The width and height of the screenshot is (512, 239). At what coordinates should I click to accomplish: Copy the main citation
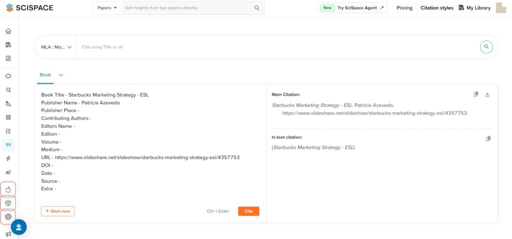476,95
